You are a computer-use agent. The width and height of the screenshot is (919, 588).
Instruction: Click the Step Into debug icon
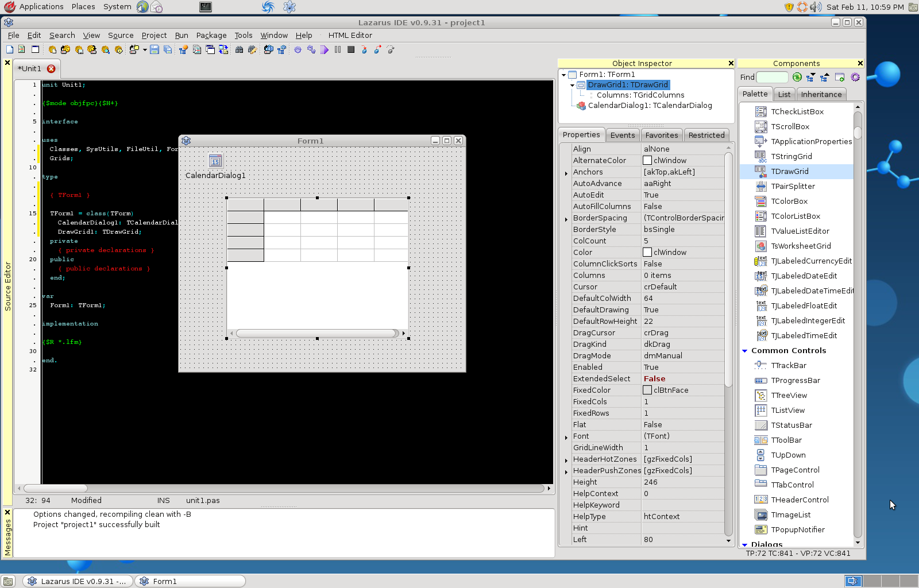click(x=364, y=50)
